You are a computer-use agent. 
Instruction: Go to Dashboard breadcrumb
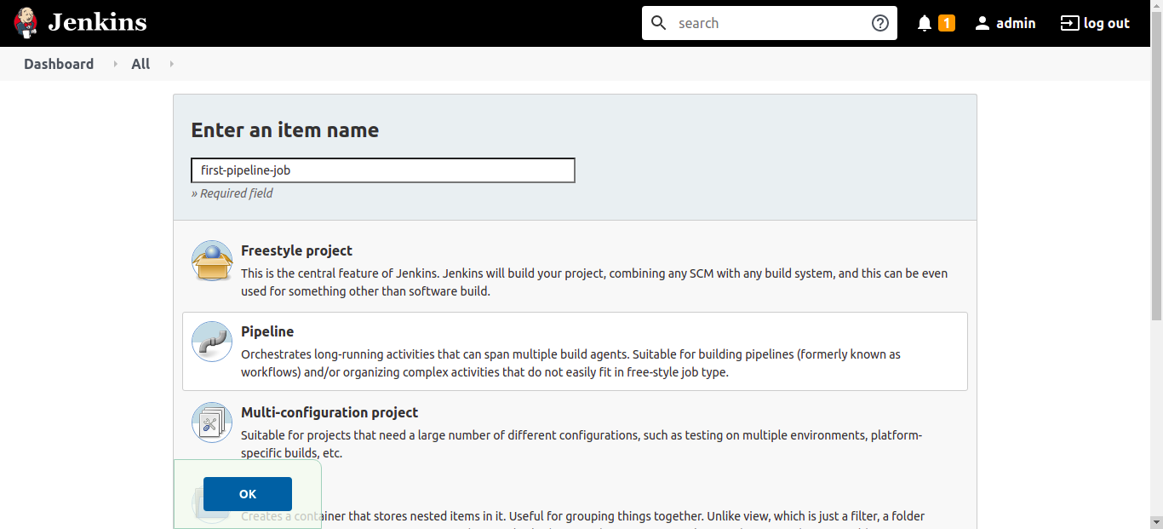click(x=59, y=64)
